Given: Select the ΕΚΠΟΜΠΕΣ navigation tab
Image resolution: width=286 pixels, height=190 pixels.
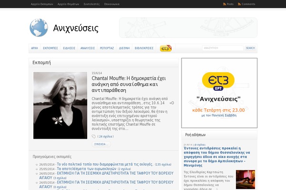Looking at the screenshot, I should pyautogui.click(x=51, y=48).
